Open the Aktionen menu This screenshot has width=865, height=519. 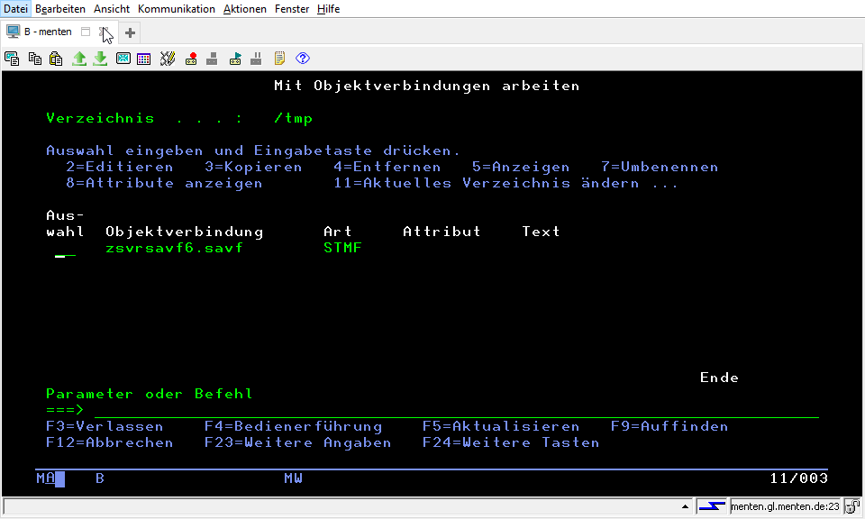click(243, 9)
